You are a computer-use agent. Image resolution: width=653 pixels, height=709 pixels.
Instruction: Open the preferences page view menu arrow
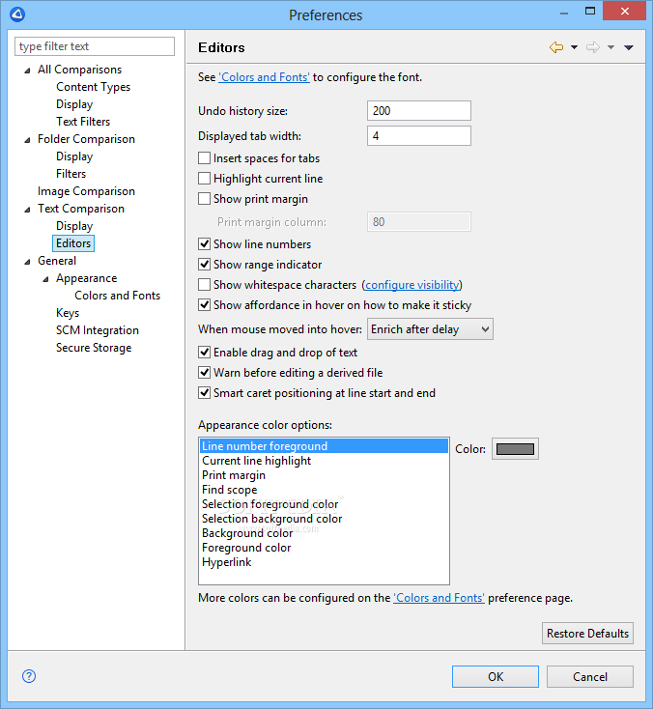(x=629, y=47)
